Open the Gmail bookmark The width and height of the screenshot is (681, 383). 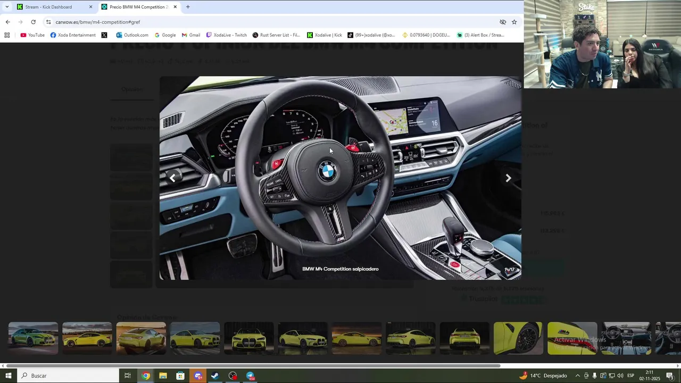click(190, 35)
